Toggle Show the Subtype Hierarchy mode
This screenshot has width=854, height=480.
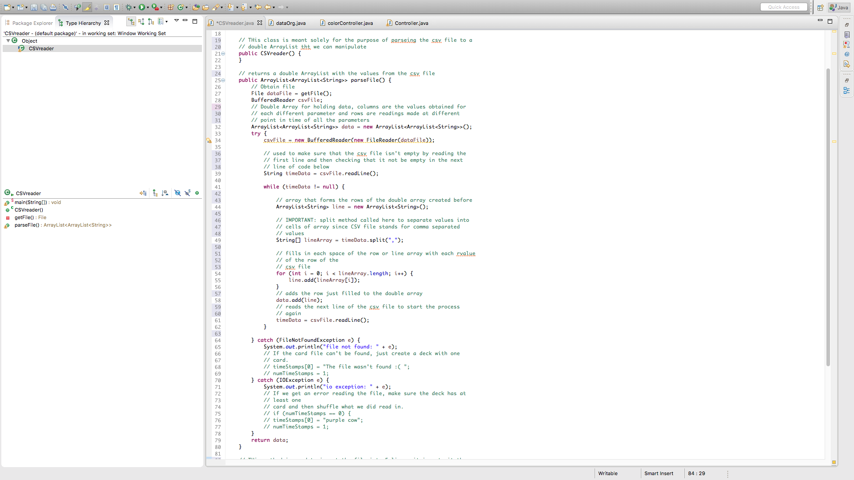click(151, 21)
